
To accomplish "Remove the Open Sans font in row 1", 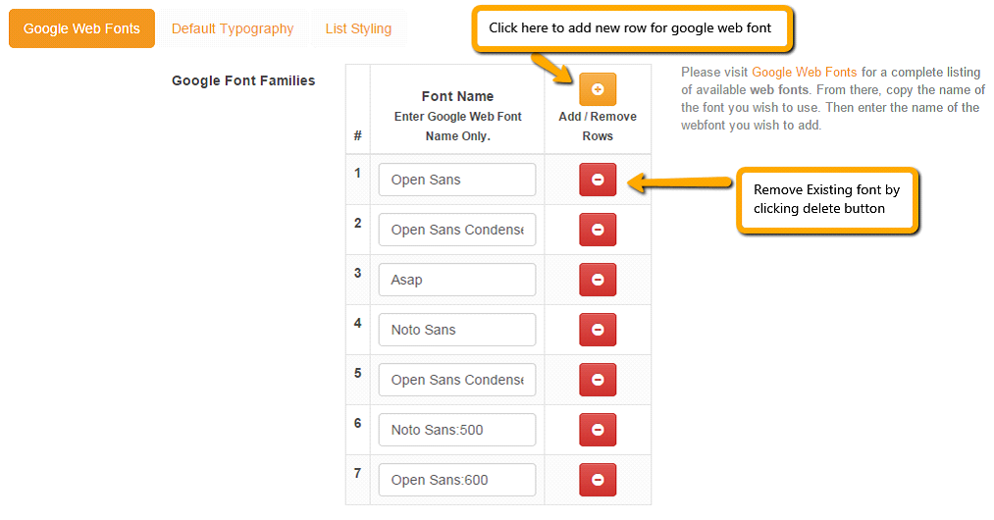I will click(598, 180).
